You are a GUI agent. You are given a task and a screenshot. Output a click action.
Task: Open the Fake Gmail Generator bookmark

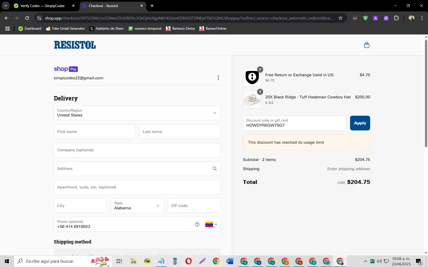pyautogui.click(x=65, y=28)
